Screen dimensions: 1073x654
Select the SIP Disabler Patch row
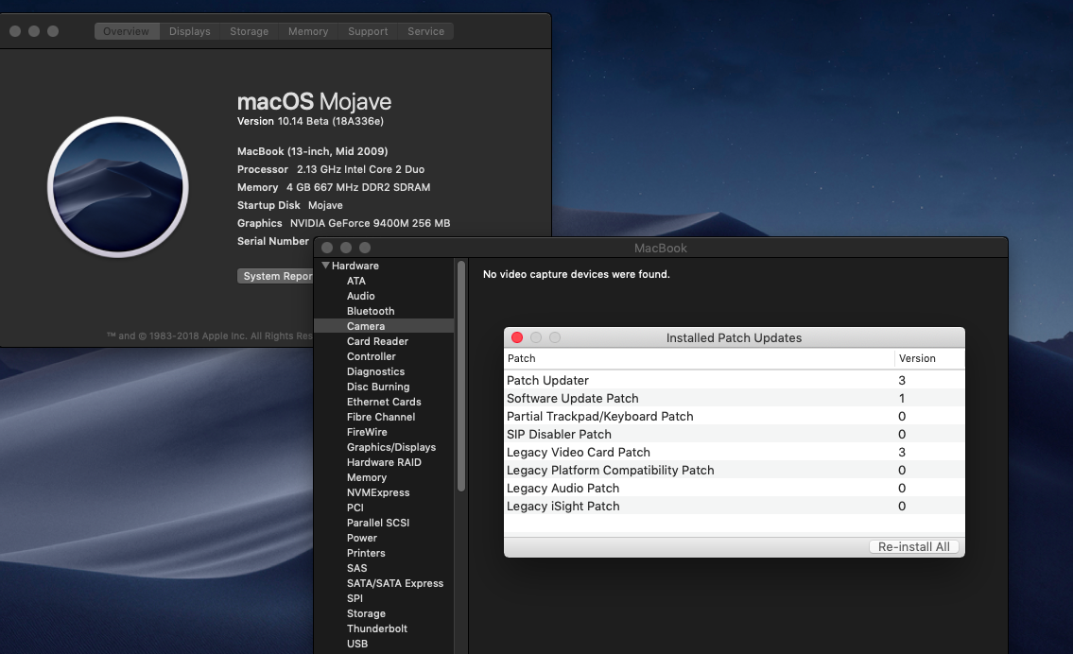tap(735, 434)
